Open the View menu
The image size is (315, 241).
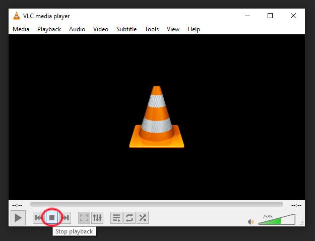pyautogui.click(x=173, y=29)
